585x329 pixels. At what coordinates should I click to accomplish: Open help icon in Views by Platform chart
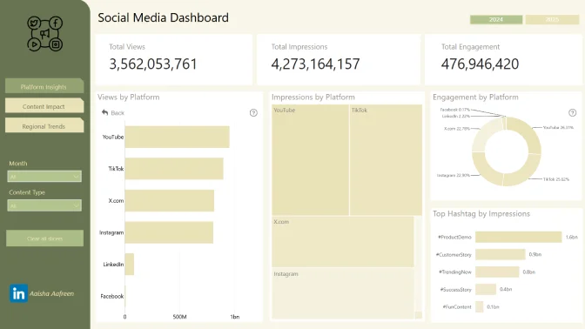[253, 112]
